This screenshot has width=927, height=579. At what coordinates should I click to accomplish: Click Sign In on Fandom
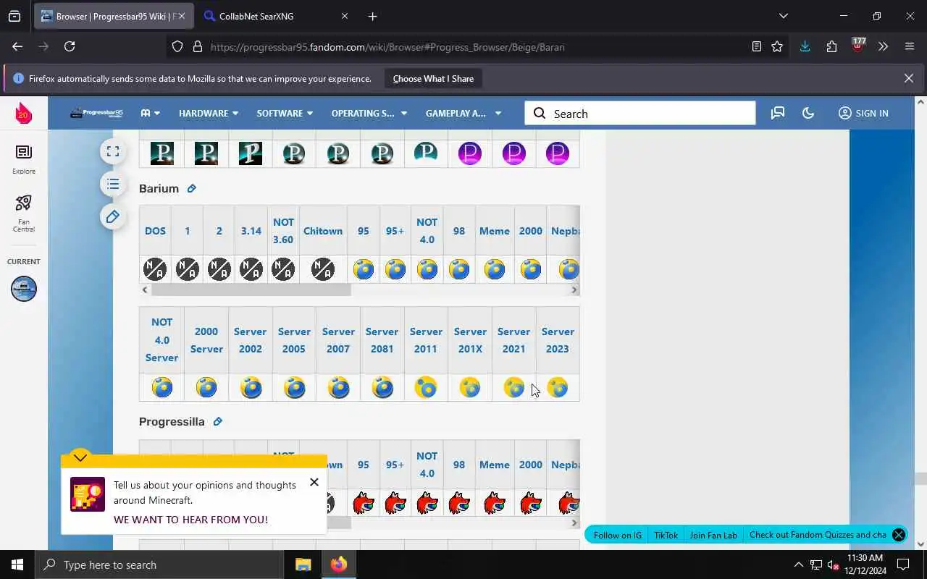863,113
